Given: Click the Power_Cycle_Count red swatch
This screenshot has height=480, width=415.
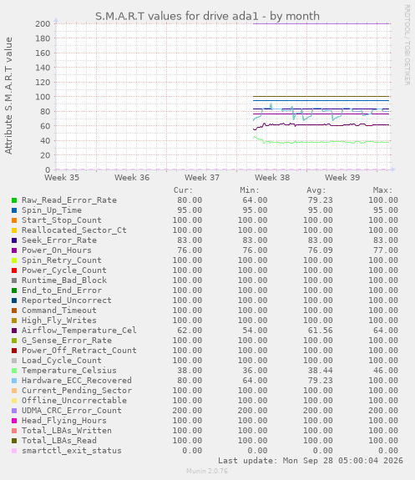Looking at the screenshot, I should (14, 270).
